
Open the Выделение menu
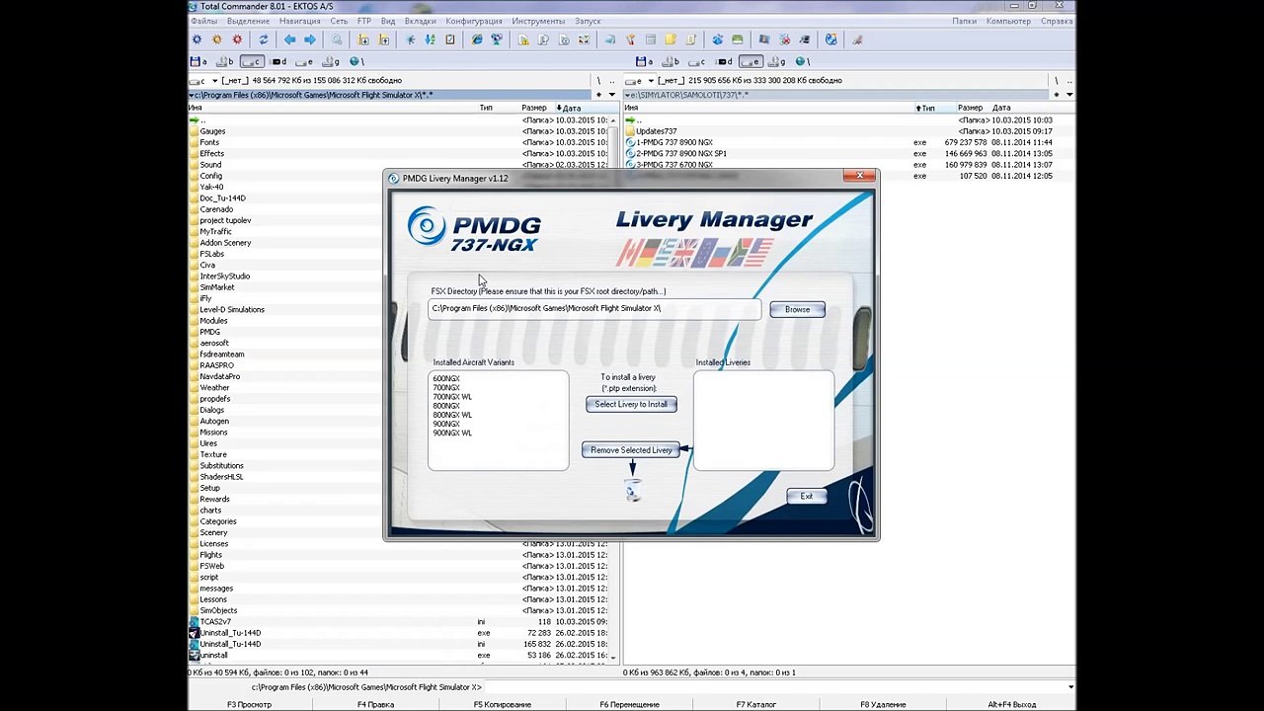click(248, 21)
